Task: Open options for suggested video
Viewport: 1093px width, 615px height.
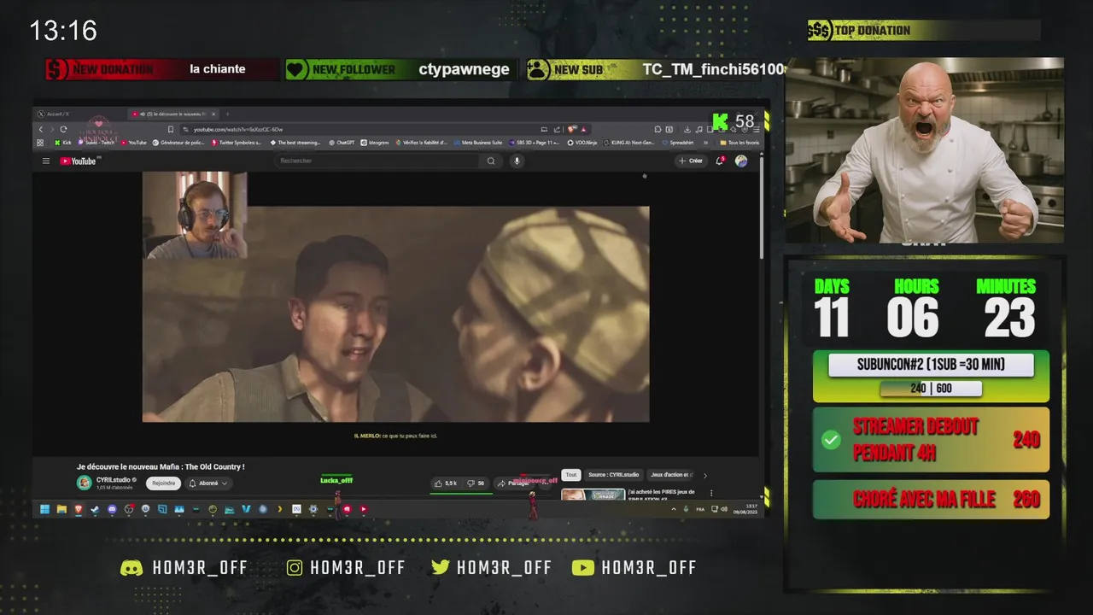Action: click(x=711, y=493)
